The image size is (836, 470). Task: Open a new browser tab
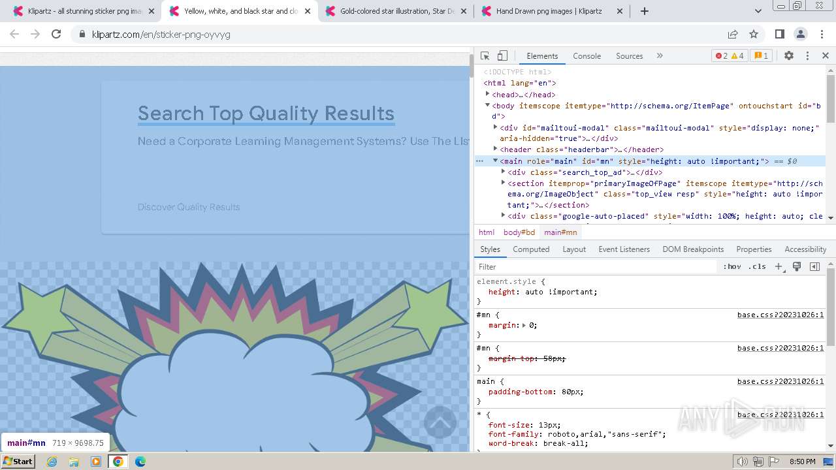click(x=645, y=11)
